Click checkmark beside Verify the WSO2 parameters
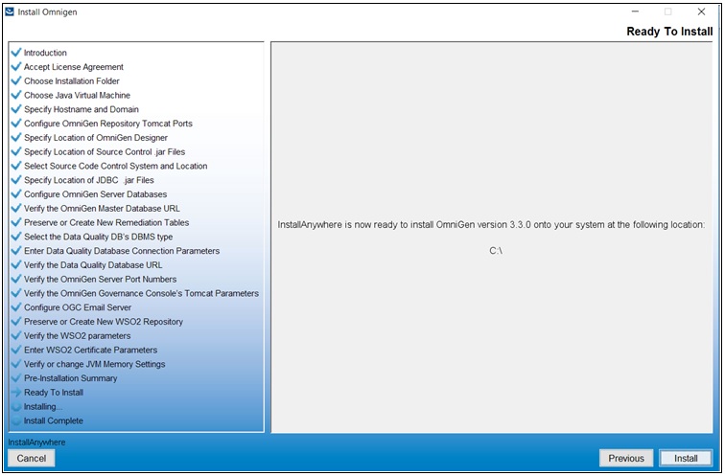This screenshot has height=476, width=725. coord(16,335)
